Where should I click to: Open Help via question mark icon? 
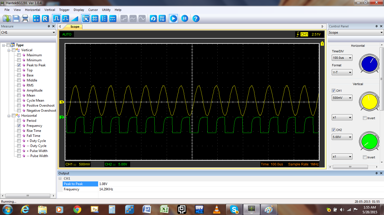point(196,19)
